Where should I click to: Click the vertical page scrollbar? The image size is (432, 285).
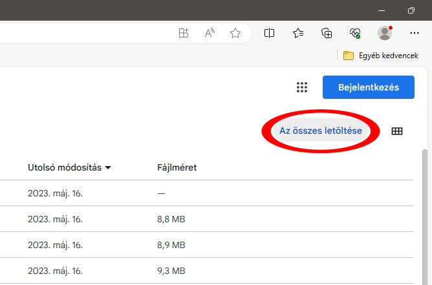pyautogui.click(x=425, y=217)
